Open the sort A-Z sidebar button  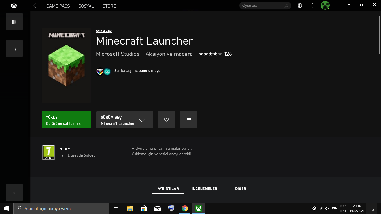tap(14, 48)
